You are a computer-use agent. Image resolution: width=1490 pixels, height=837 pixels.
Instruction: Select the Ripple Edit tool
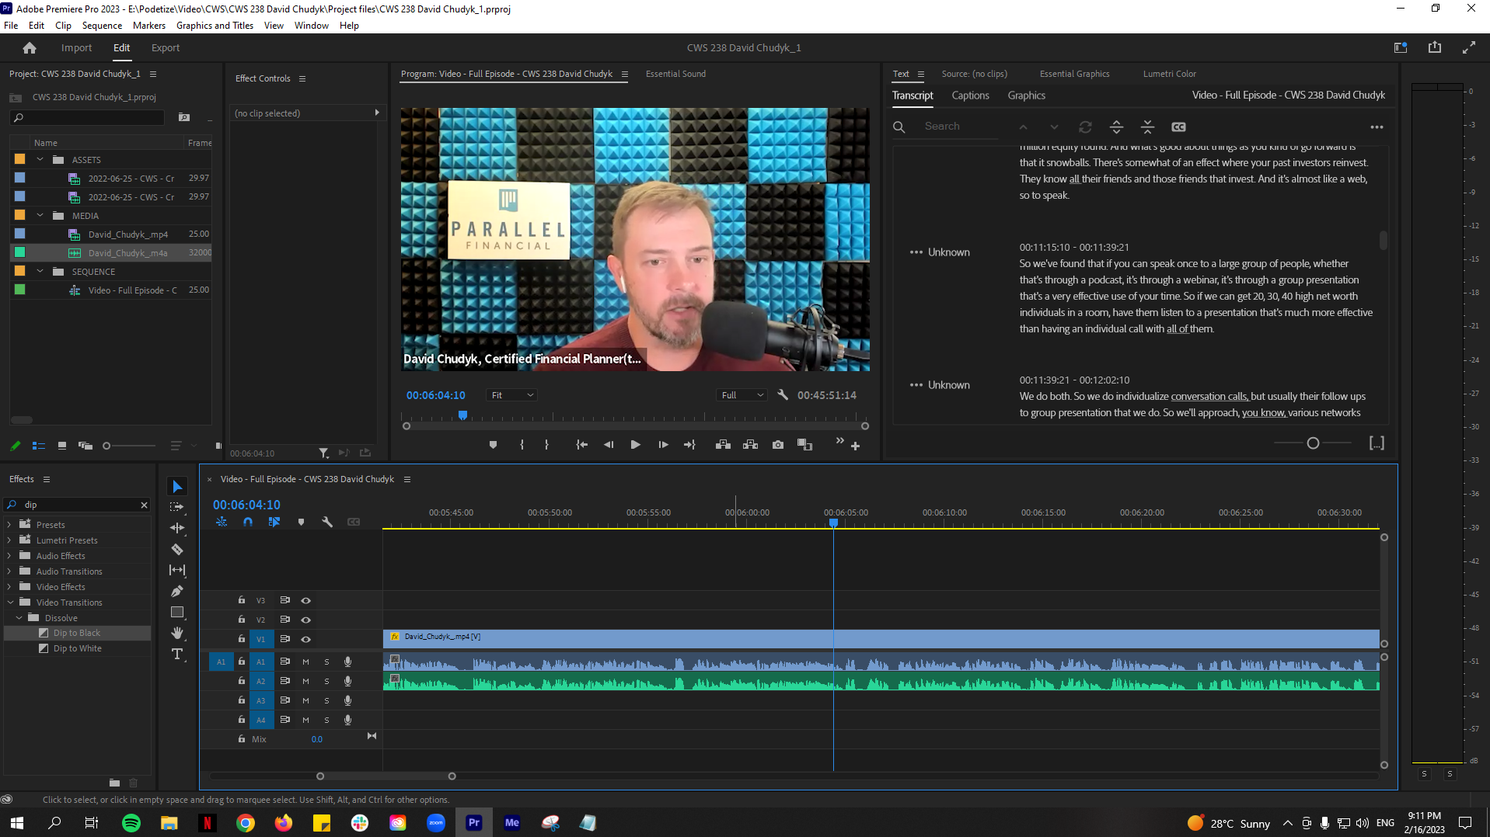coord(177,528)
